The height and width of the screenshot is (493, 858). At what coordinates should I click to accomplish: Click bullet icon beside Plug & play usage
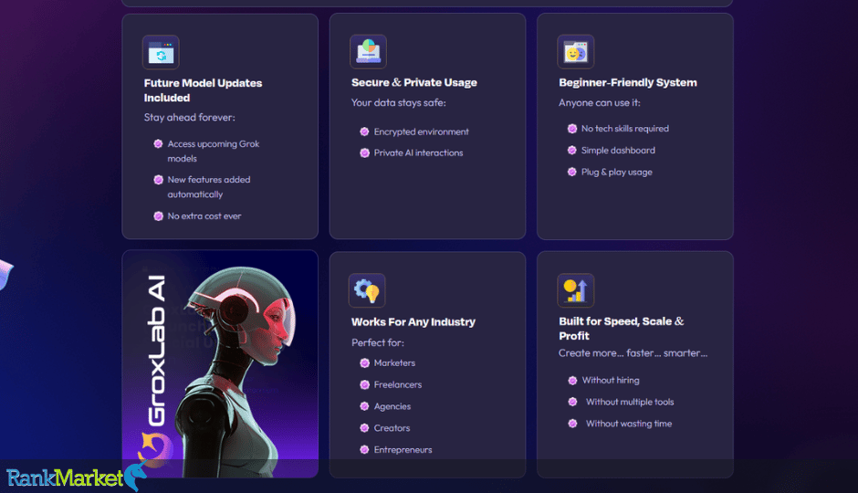pyautogui.click(x=571, y=172)
